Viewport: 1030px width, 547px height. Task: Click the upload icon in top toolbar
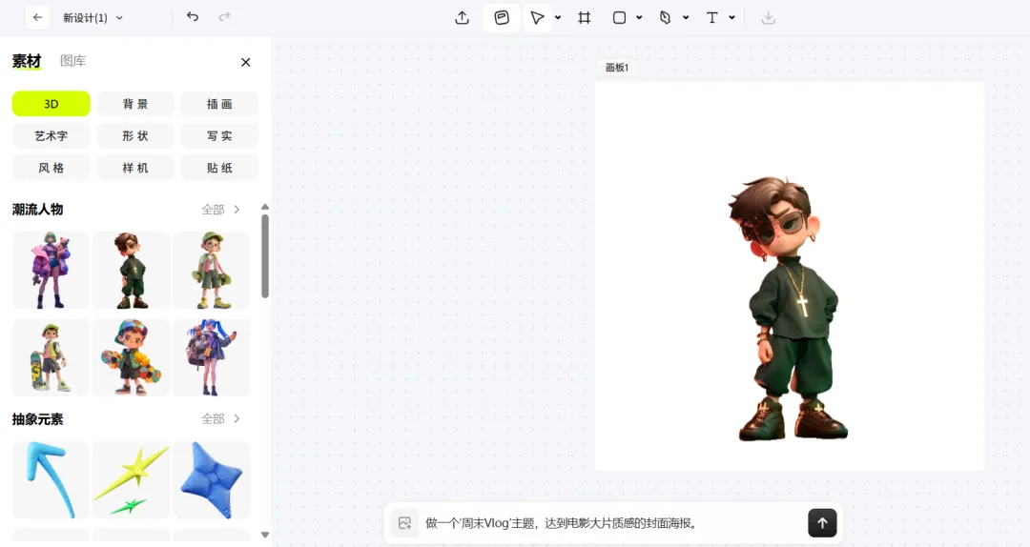463,18
